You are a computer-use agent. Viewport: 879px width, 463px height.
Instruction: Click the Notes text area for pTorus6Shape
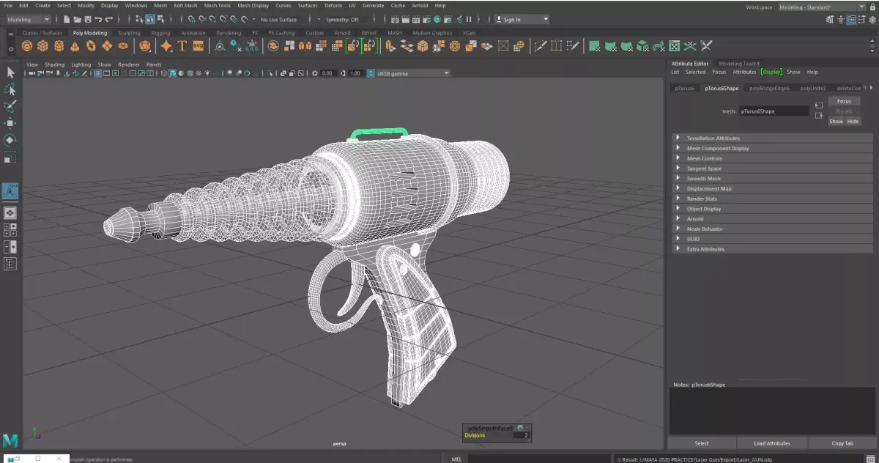click(x=772, y=411)
